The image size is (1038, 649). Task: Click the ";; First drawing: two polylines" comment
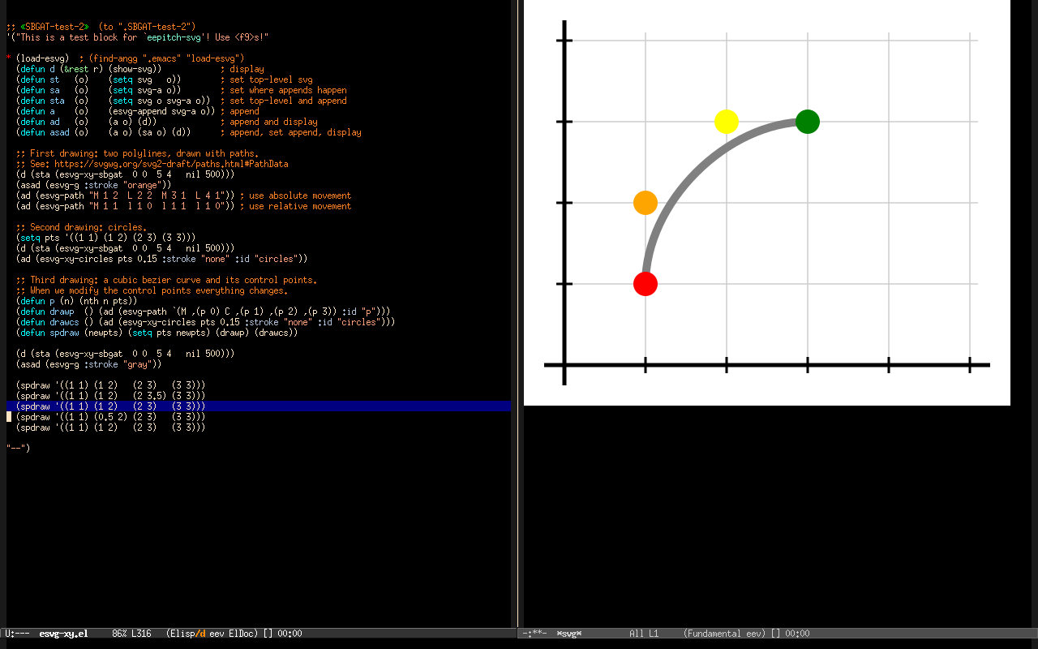tap(137, 153)
